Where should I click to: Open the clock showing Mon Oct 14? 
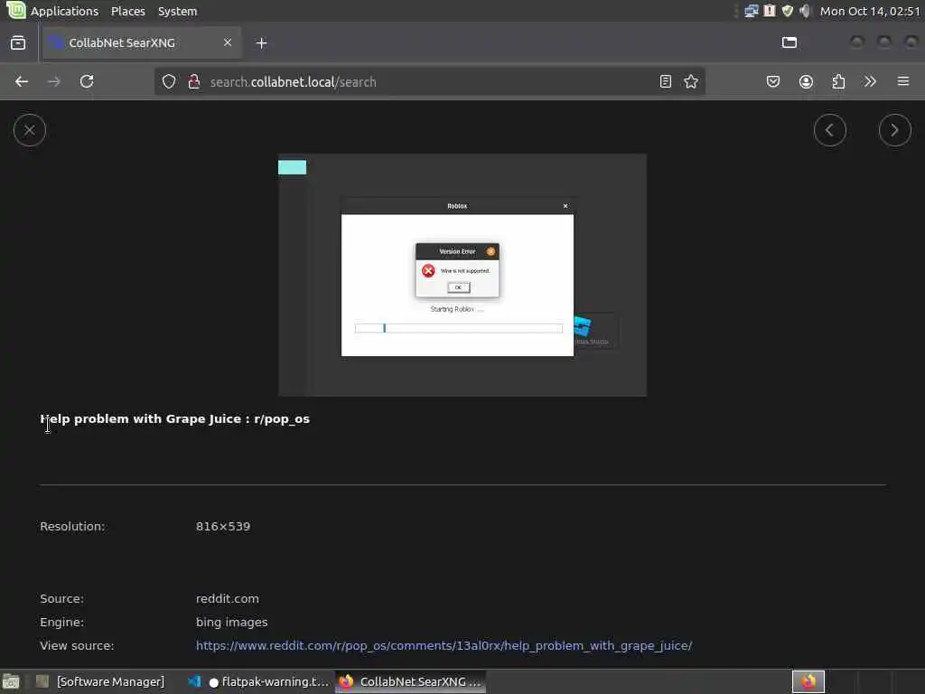click(x=870, y=11)
